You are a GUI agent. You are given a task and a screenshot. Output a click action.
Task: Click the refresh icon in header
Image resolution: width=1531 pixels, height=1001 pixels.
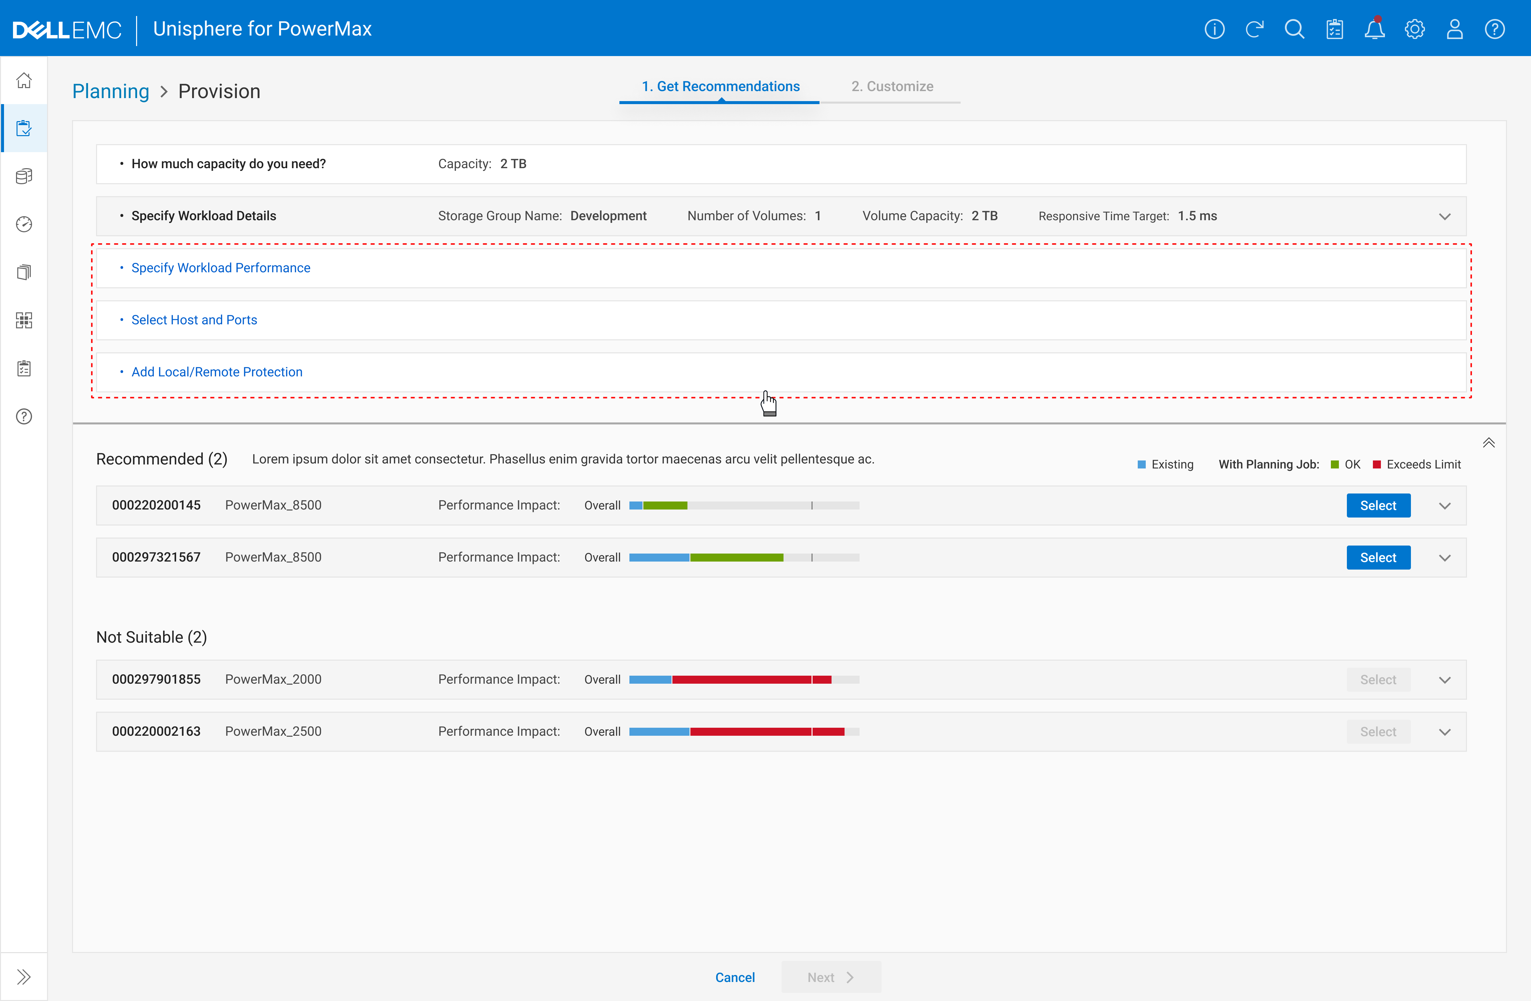[1254, 29]
